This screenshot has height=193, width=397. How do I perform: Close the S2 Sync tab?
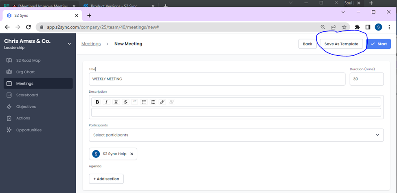click(x=77, y=16)
